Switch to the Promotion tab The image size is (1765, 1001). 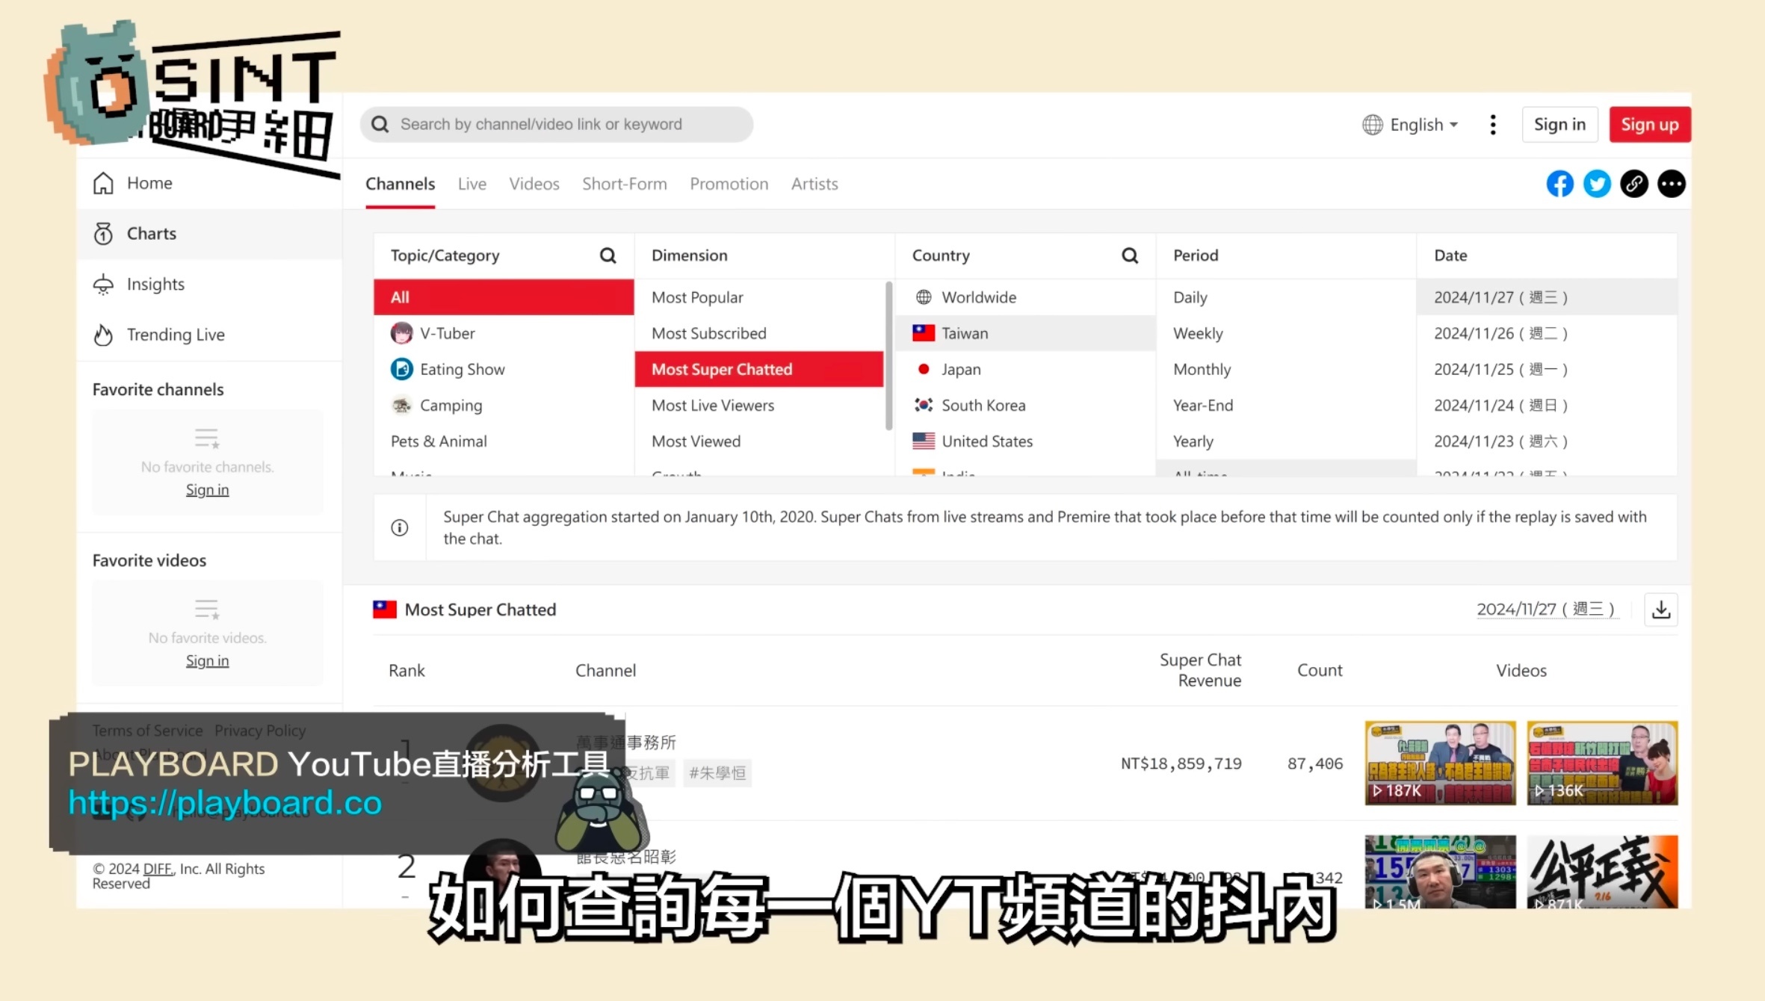click(x=729, y=184)
